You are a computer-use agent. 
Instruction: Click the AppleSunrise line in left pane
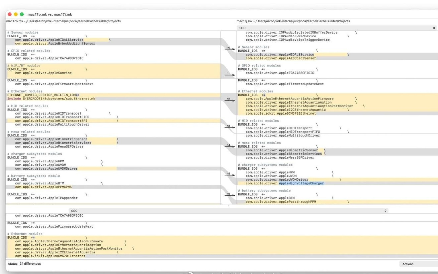point(43,73)
